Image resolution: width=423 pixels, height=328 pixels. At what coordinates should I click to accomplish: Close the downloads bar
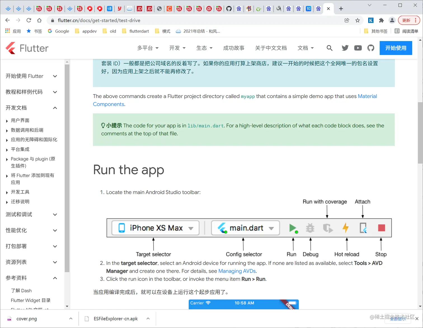[x=417, y=319]
